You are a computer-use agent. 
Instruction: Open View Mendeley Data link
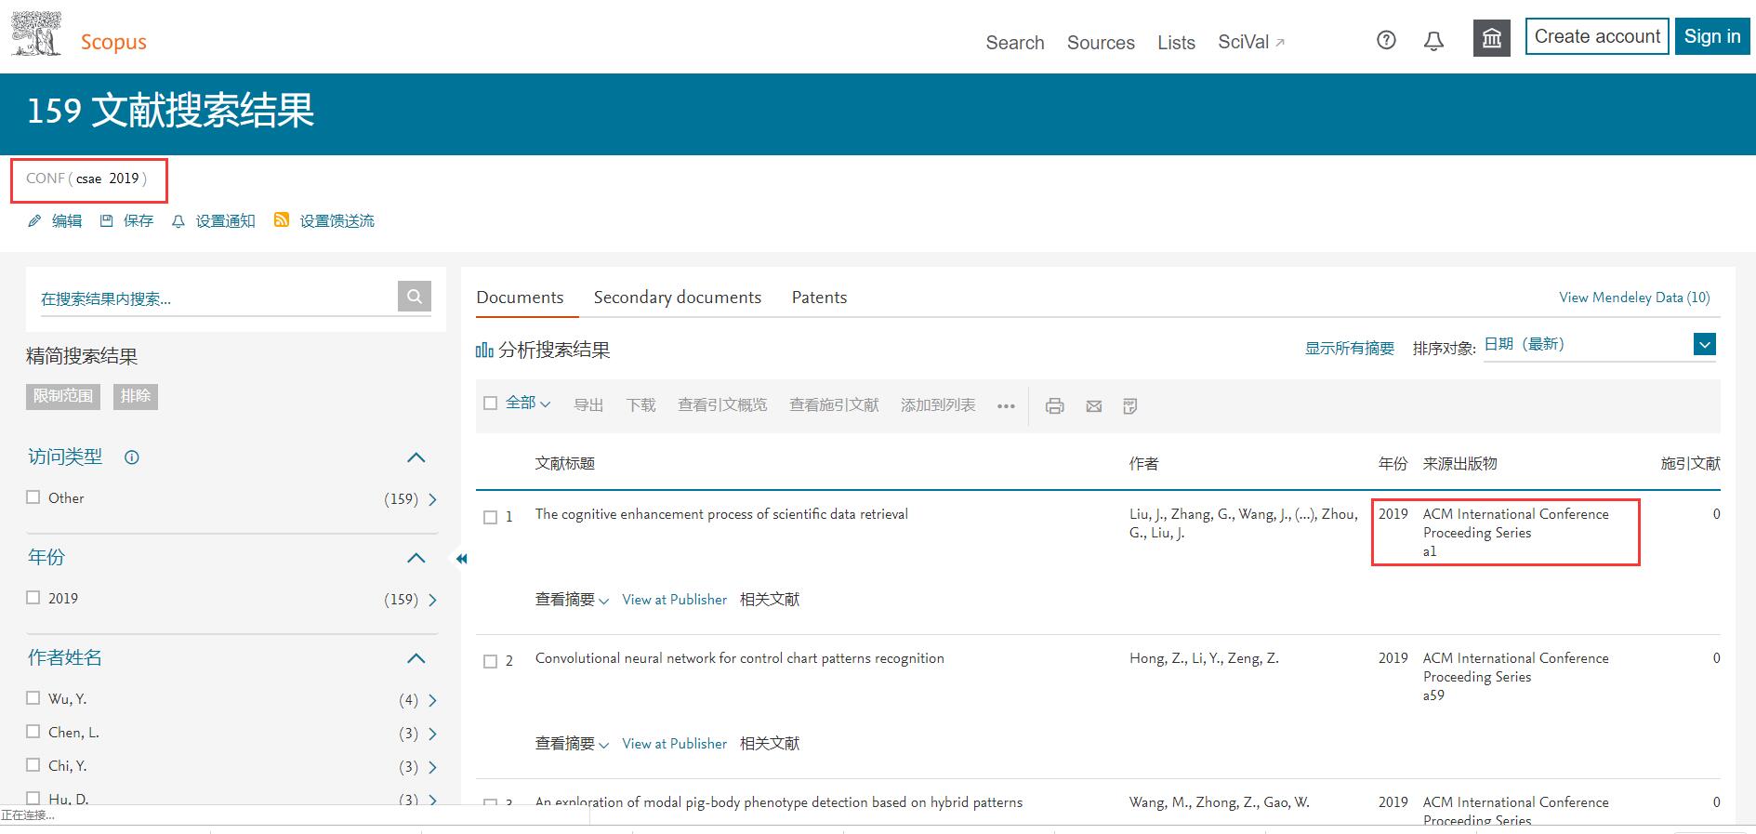click(1633, 298)
